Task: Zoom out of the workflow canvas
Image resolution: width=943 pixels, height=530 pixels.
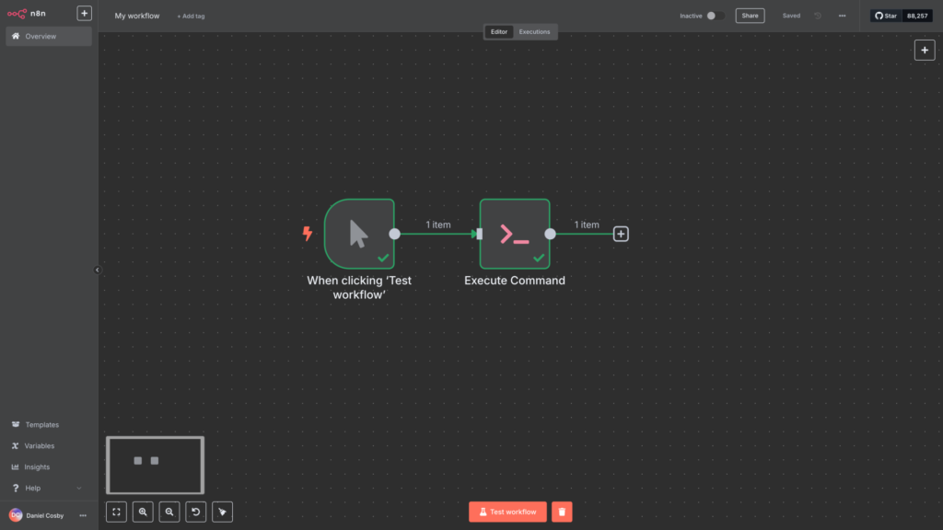Action: coord(169,512)
